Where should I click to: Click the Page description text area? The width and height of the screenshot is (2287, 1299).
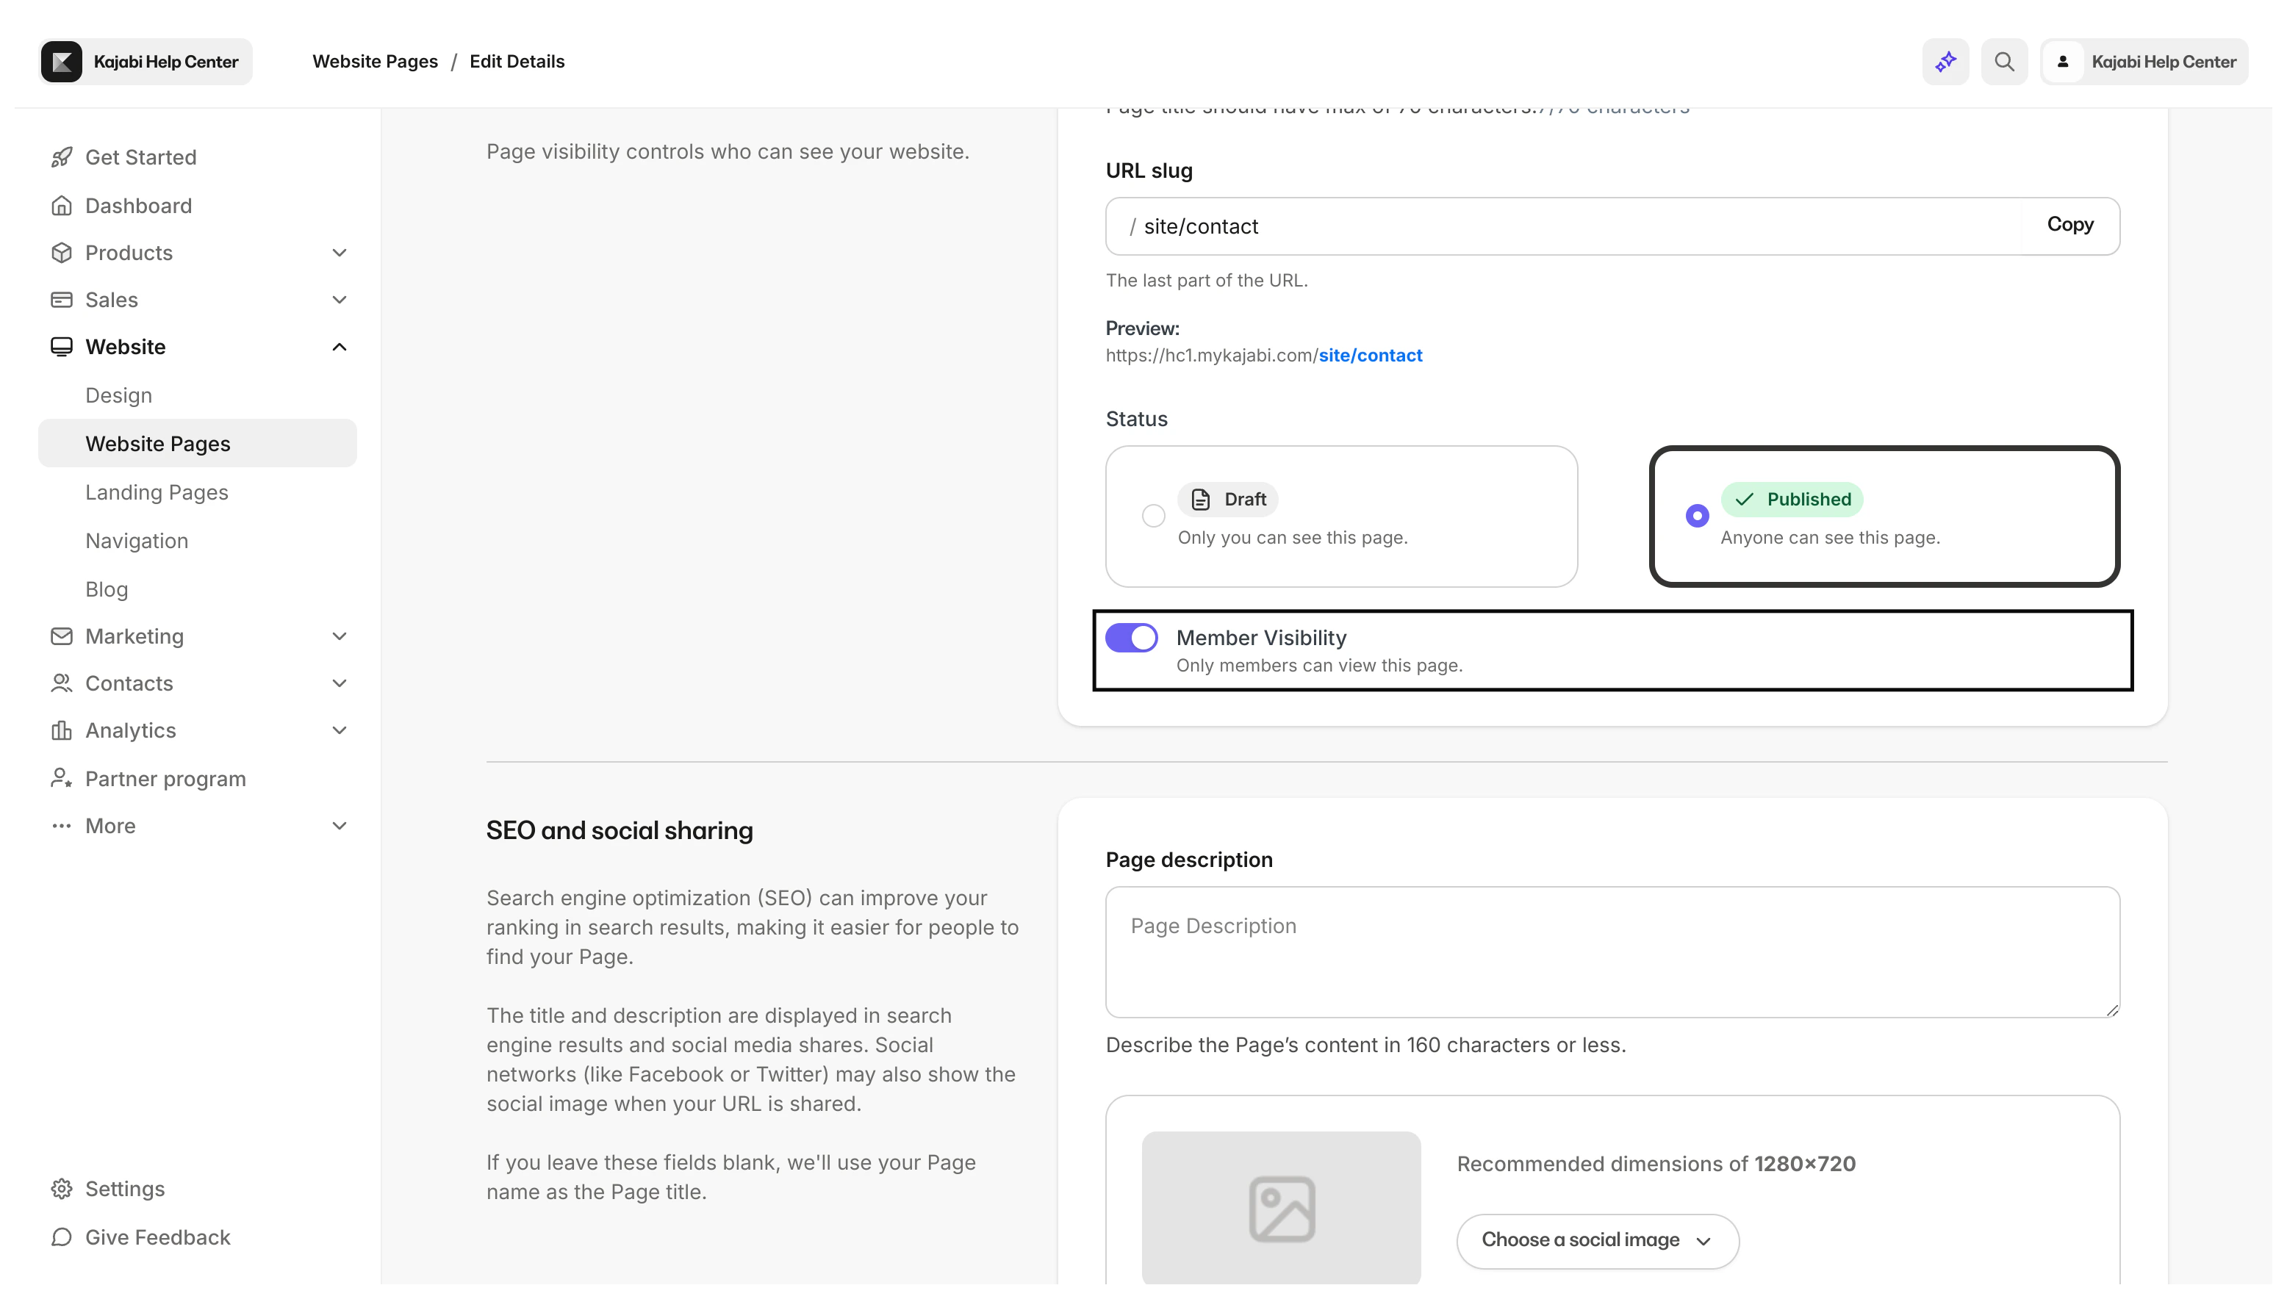click(x=1612, y=951)
